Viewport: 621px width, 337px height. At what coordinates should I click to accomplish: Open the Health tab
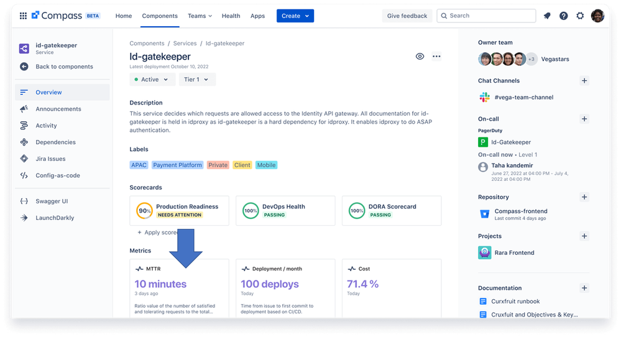point(231,16)
